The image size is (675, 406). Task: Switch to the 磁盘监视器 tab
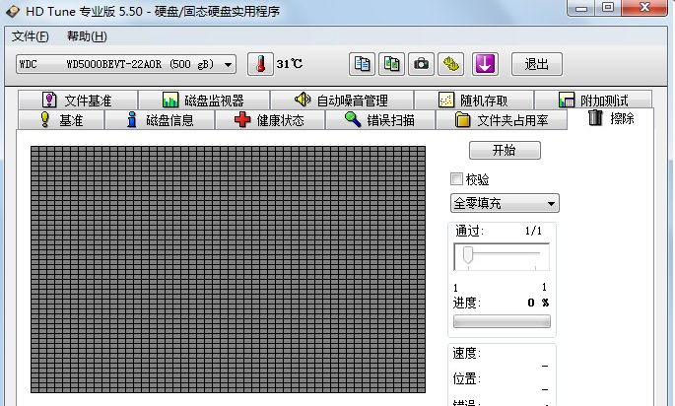point(204,100)
